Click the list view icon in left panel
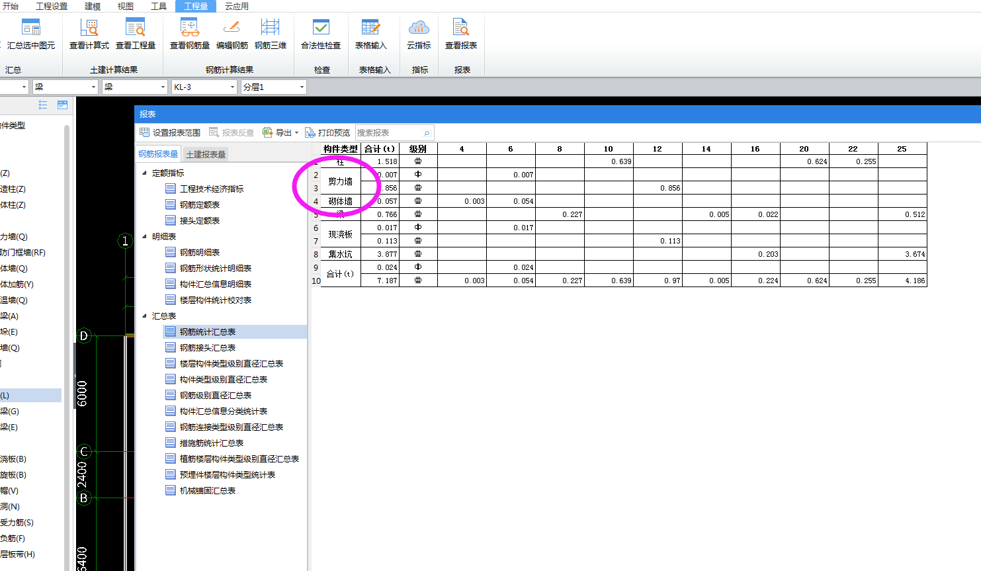The height and width of the screenshot is (571, 981). pyautogui.click(x=43, y=105)
